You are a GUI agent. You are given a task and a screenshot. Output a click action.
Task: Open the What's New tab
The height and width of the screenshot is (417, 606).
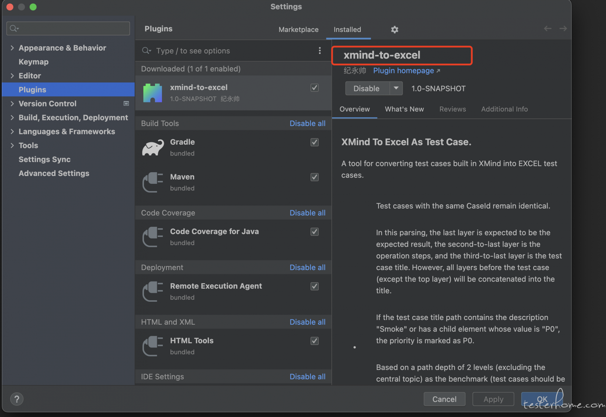404,109
